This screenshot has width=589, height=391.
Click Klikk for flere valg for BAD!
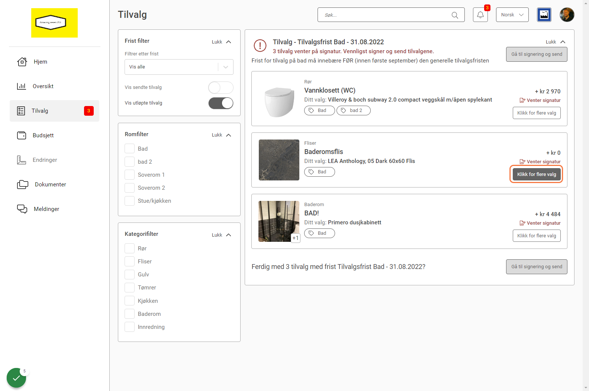pos(537,236)
